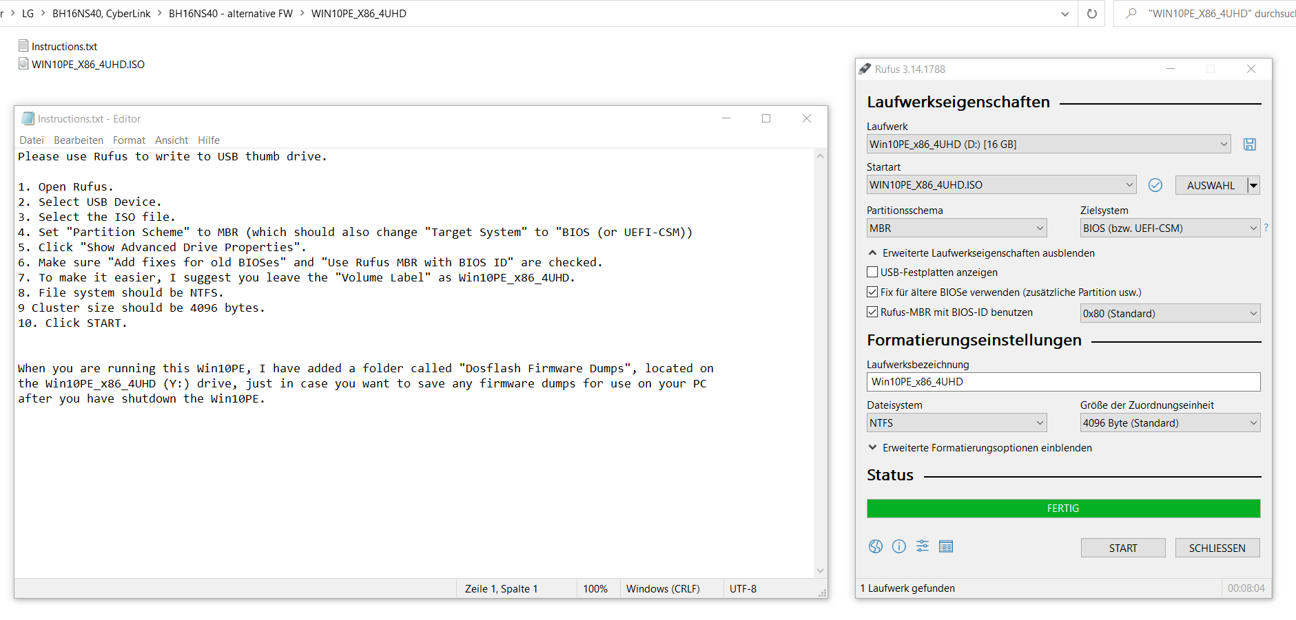Open the Startart ISO dropdown
This screenshot has height=620, width=1296.
(x=1001, y=185)
